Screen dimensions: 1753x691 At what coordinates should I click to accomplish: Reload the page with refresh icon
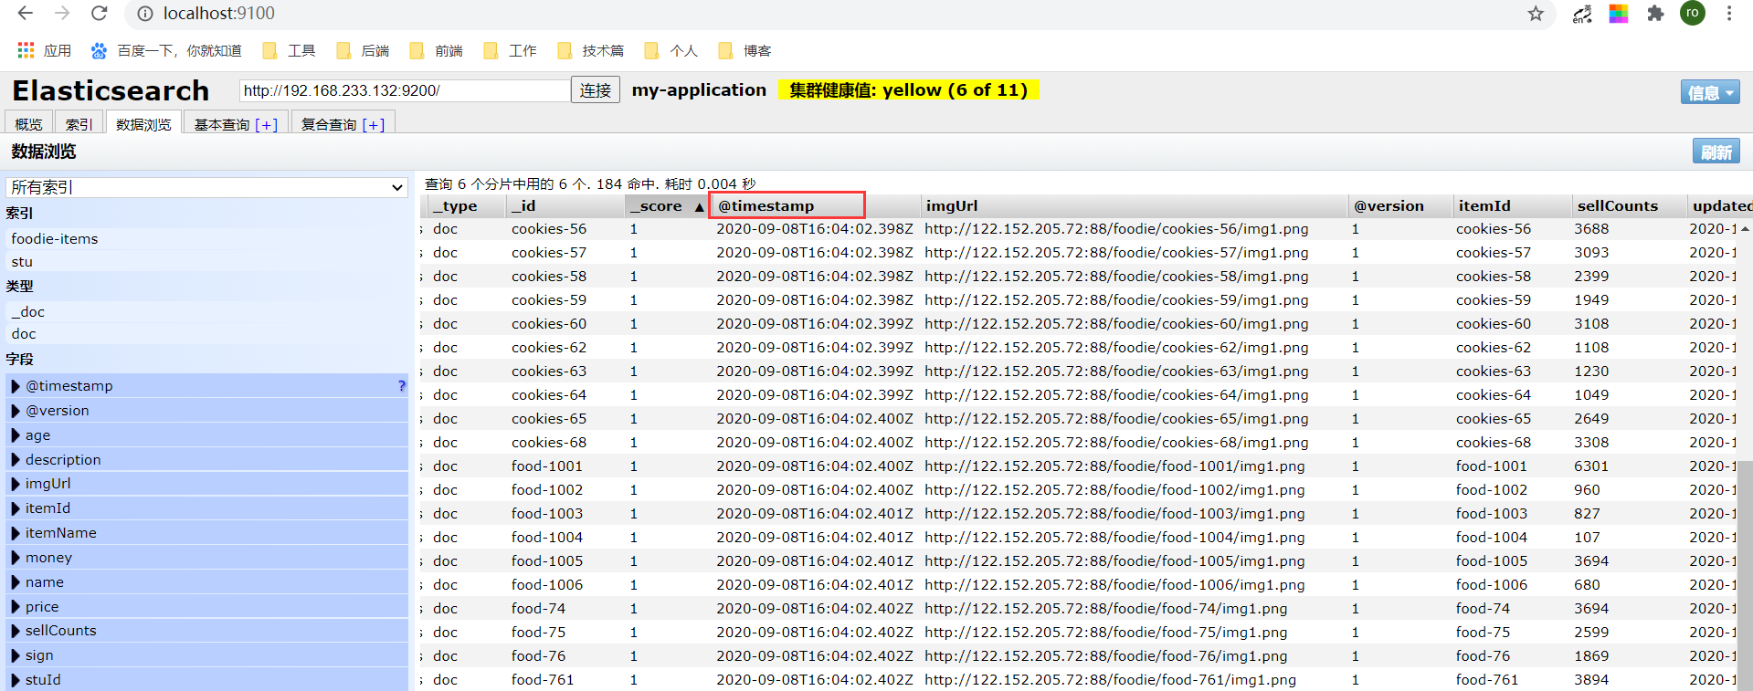(x=100, y=14)
